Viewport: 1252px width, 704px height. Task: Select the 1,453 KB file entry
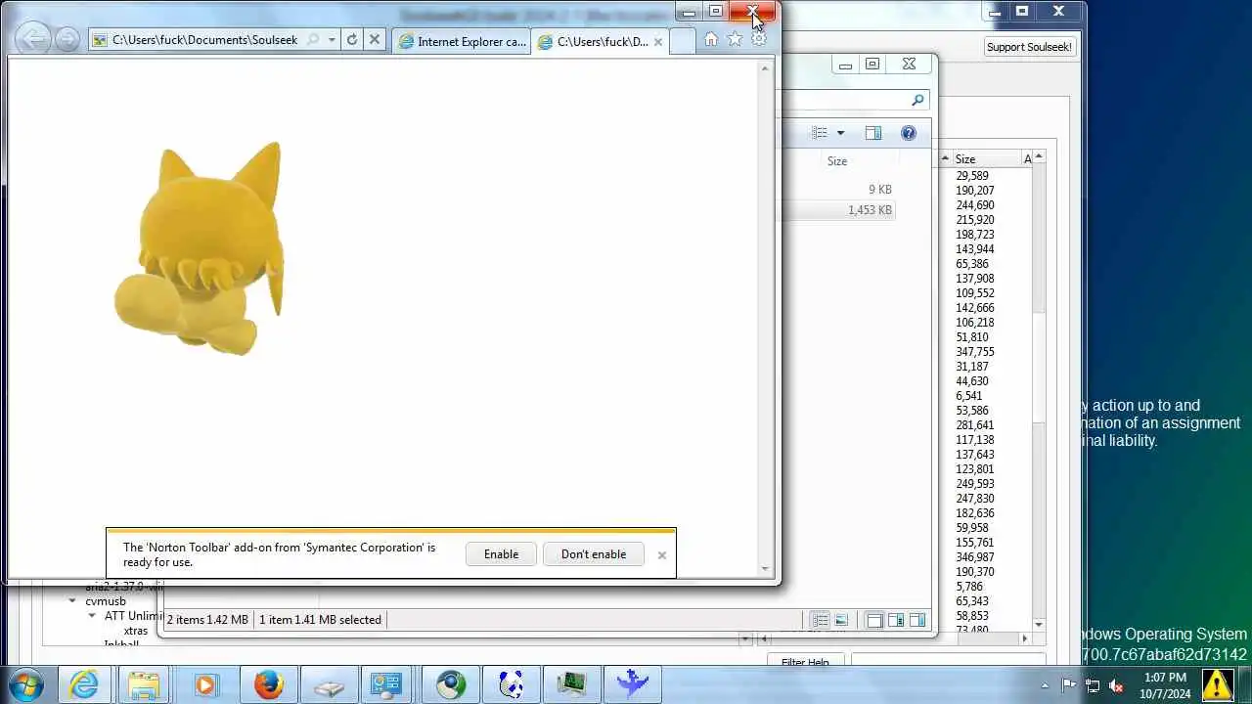pyautogui.click(x=838, y=210)
